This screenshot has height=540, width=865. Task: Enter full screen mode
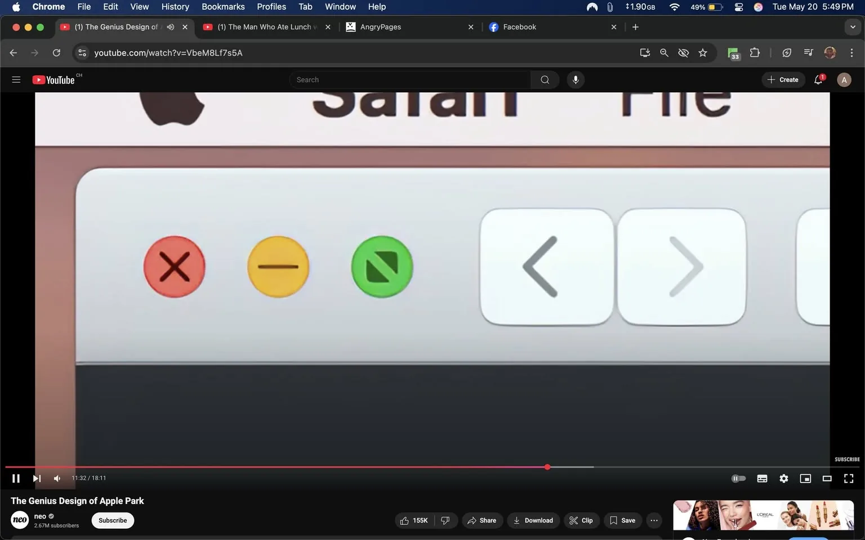pyautogui.click(x=849, y=478)
